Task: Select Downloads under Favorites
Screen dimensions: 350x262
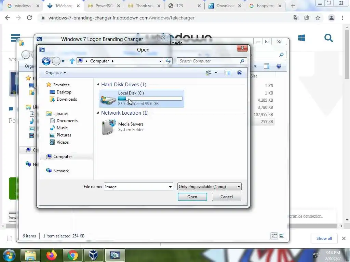Action: (66, 99)
